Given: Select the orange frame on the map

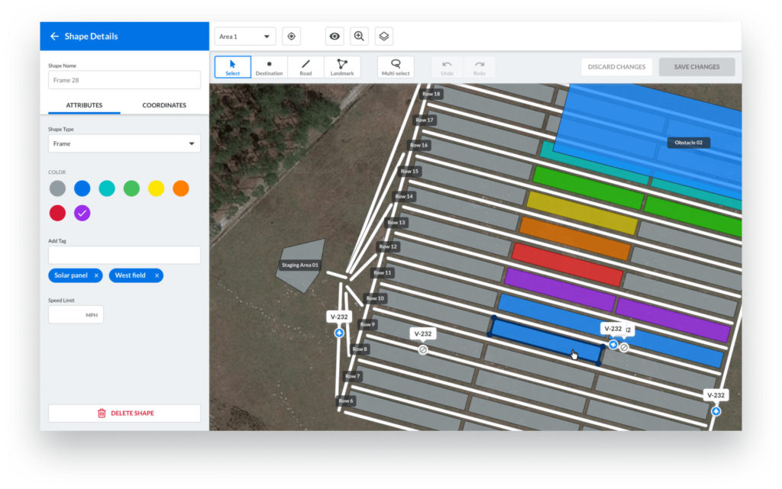Looking at the screenshot, I should [574, 238].
